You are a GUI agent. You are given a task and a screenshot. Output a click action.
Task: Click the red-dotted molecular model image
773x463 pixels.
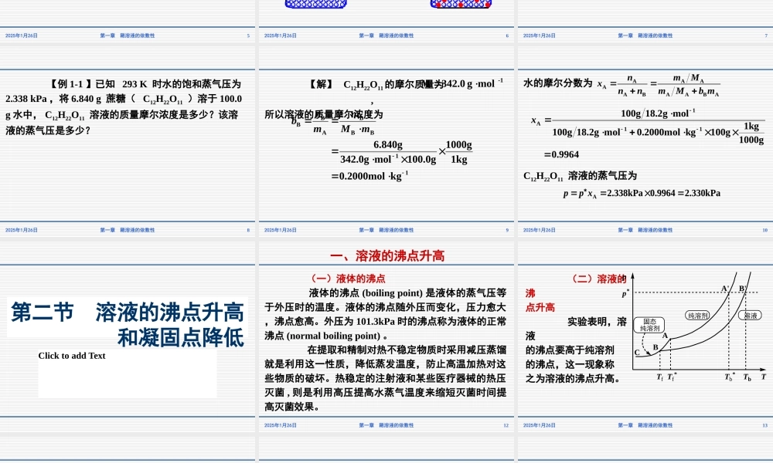coord(461,4)
